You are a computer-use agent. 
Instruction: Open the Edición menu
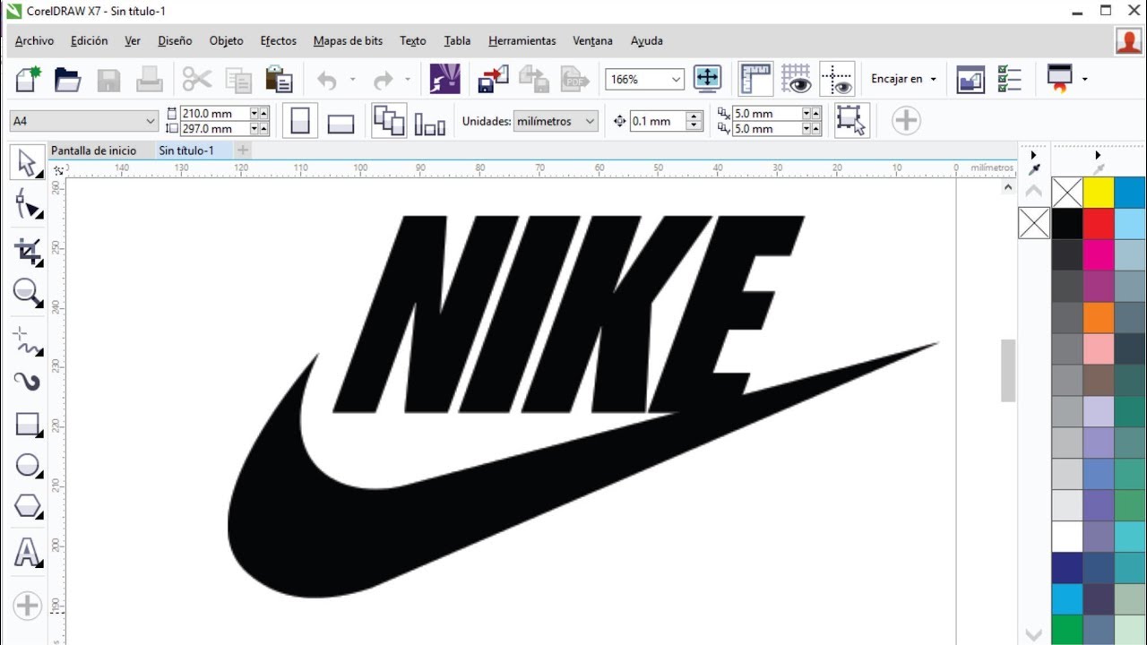click(x=90, y=40)
